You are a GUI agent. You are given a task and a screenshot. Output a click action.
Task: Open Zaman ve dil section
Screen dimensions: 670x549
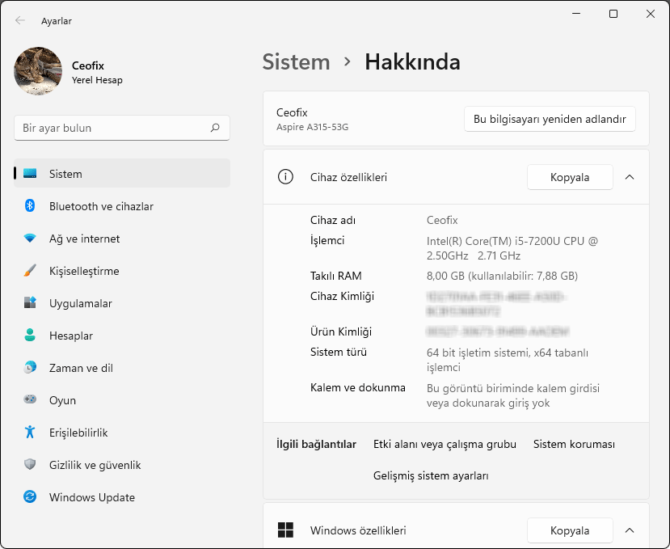[122, 368]
